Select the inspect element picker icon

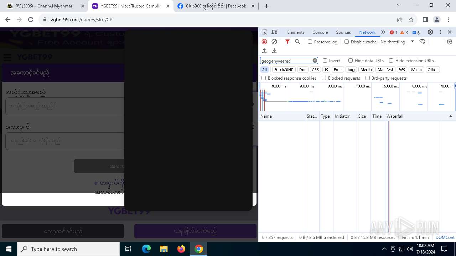(264, 32)
